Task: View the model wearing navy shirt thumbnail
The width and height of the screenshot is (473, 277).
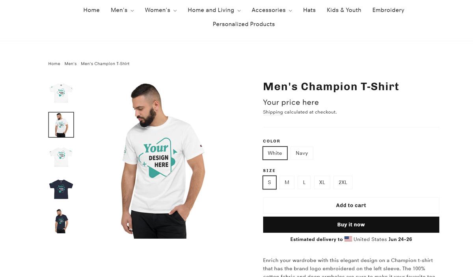Action: click(x=61, y=221)
